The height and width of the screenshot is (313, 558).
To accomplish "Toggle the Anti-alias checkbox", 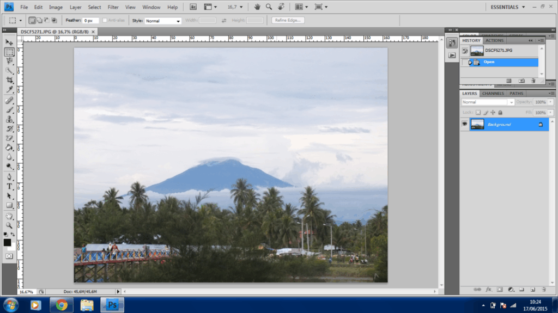I will coord(105,20).
